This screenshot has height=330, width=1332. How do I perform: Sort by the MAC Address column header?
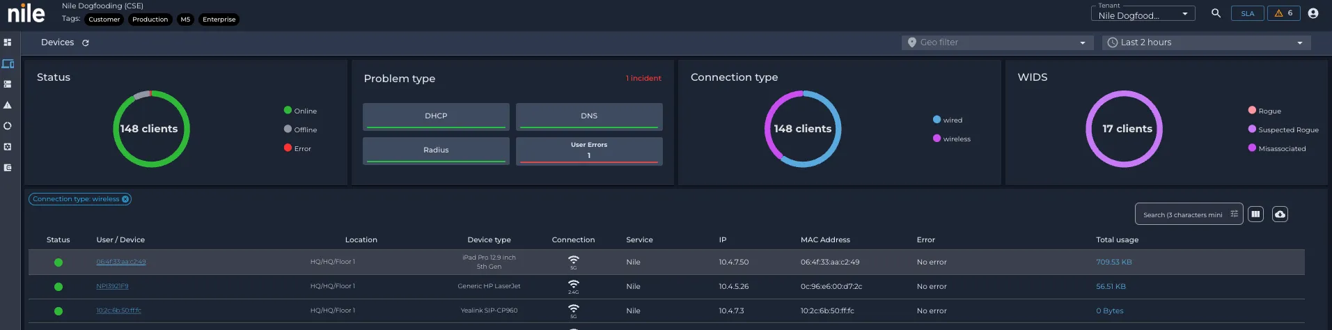pyautogui.click(x=825, y=239)
